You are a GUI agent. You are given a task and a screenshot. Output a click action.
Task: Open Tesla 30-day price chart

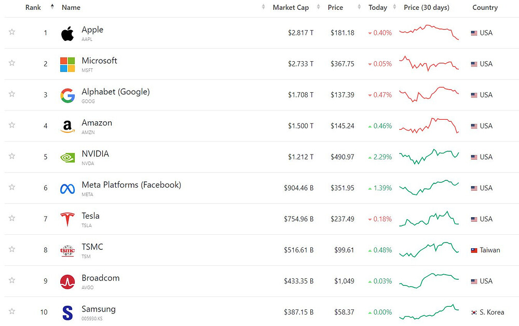point(429,219)
